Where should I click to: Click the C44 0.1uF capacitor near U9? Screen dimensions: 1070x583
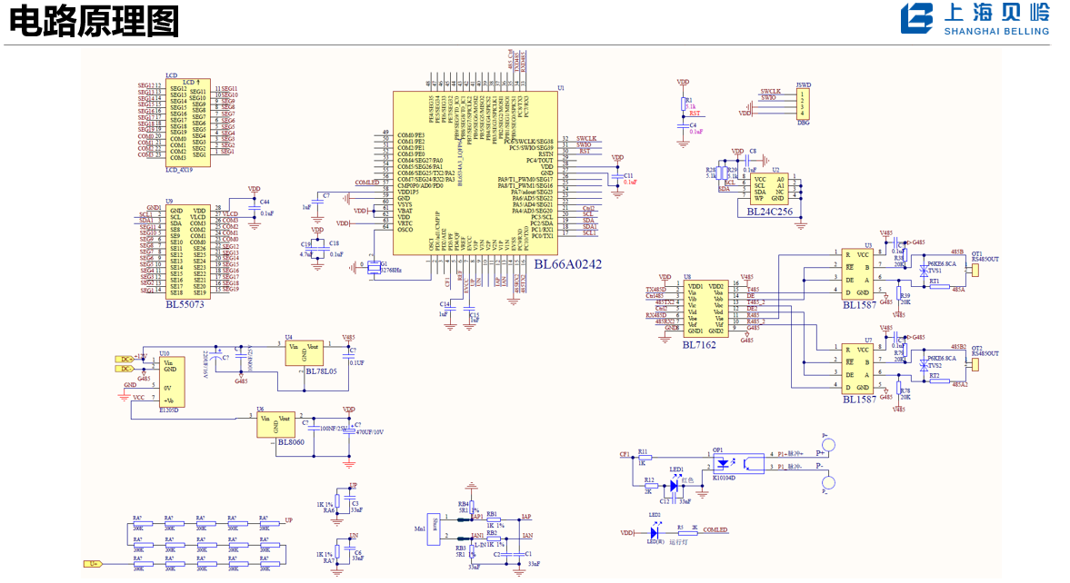254,207
